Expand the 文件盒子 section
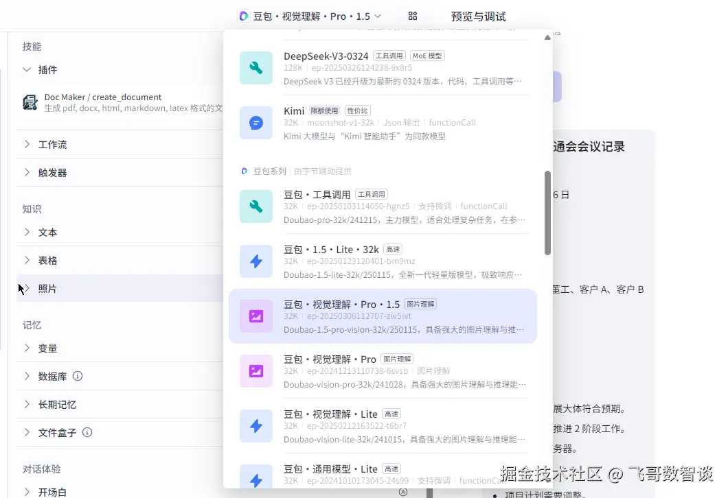Viewport: 728px width, 498px height. pos(27,432)
